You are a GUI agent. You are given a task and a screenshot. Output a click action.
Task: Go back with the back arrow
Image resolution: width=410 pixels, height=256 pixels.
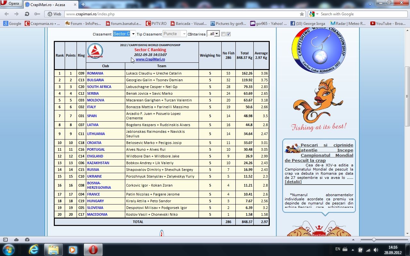tap(7, 14)
